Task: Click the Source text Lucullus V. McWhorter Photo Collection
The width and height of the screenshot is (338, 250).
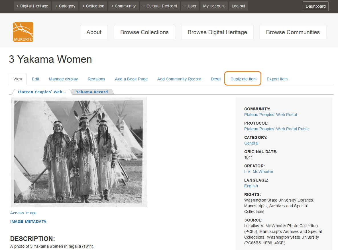Action: [283, 234]
